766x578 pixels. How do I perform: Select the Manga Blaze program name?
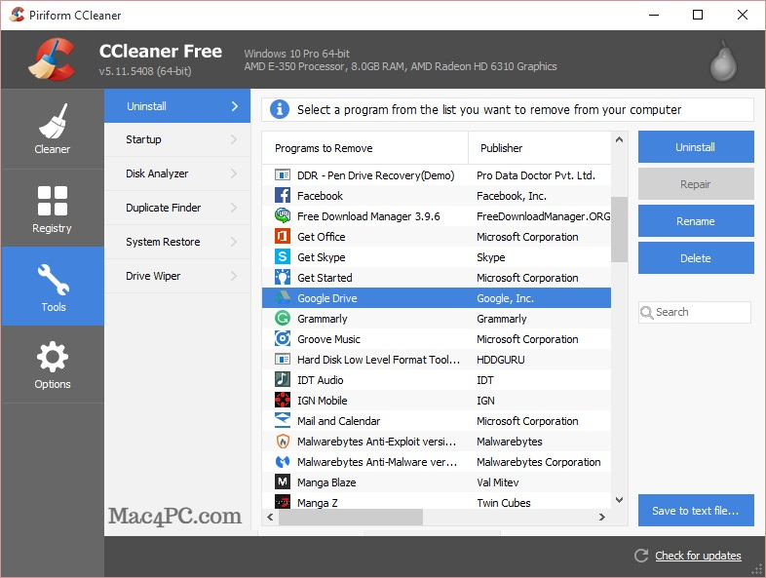pyautogui.click(x=326, y=482)
